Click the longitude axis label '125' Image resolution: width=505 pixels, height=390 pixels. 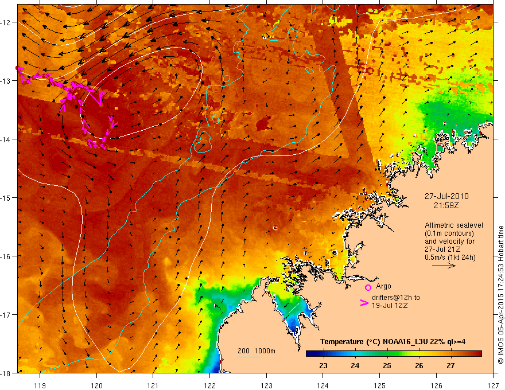pos(380,385)
